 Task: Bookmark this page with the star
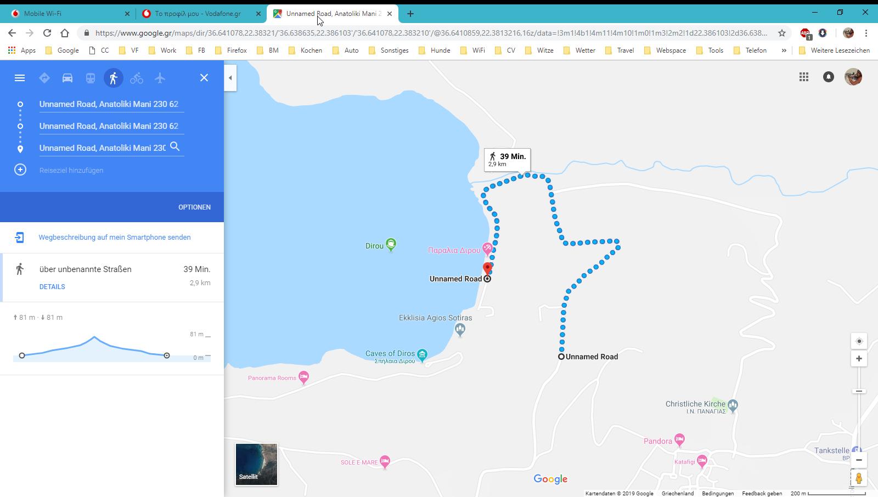782,33
